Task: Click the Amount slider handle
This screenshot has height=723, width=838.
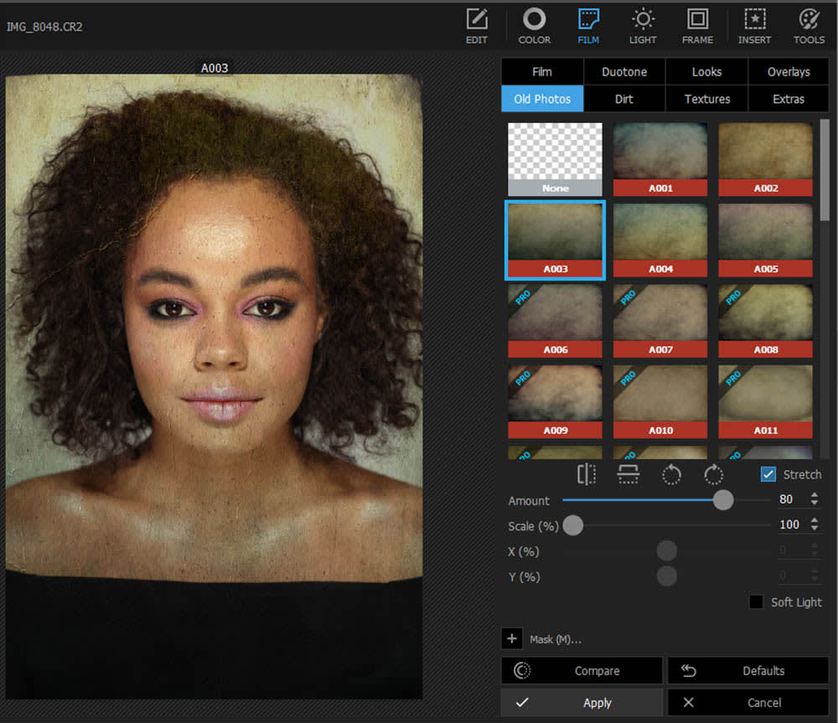Action: [722, 499]
